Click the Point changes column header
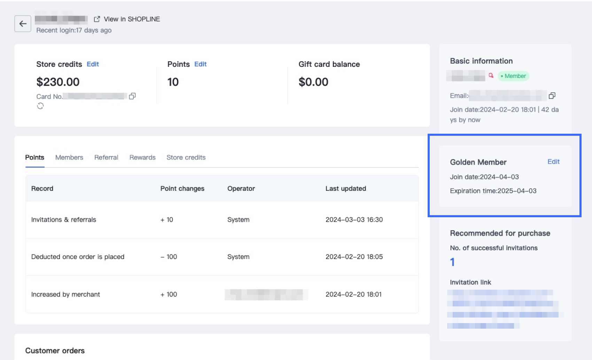Screen dimensions: 592x360 coord(182,188)
